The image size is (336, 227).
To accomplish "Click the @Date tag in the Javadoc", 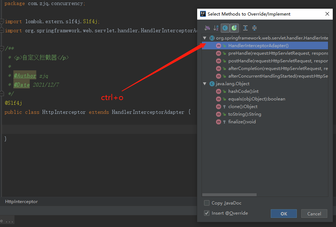I will 22,84.
